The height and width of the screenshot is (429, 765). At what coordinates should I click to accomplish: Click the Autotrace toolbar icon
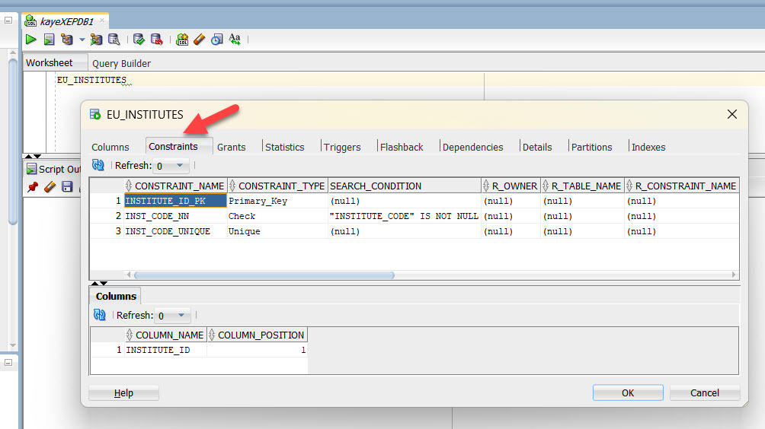coord(96,40)
